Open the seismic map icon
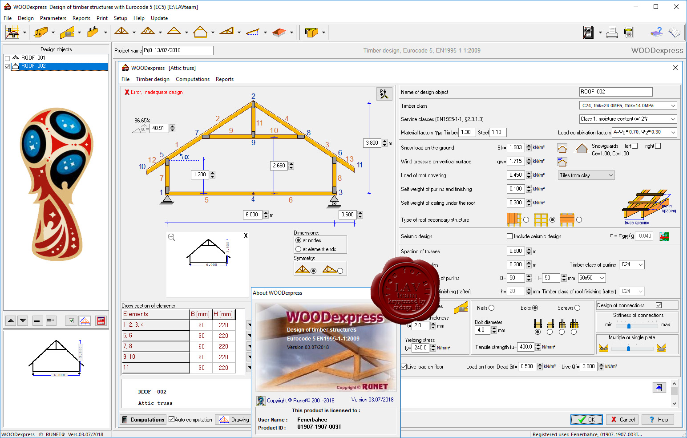Screen dimensions: 687x438 [664, 236]
